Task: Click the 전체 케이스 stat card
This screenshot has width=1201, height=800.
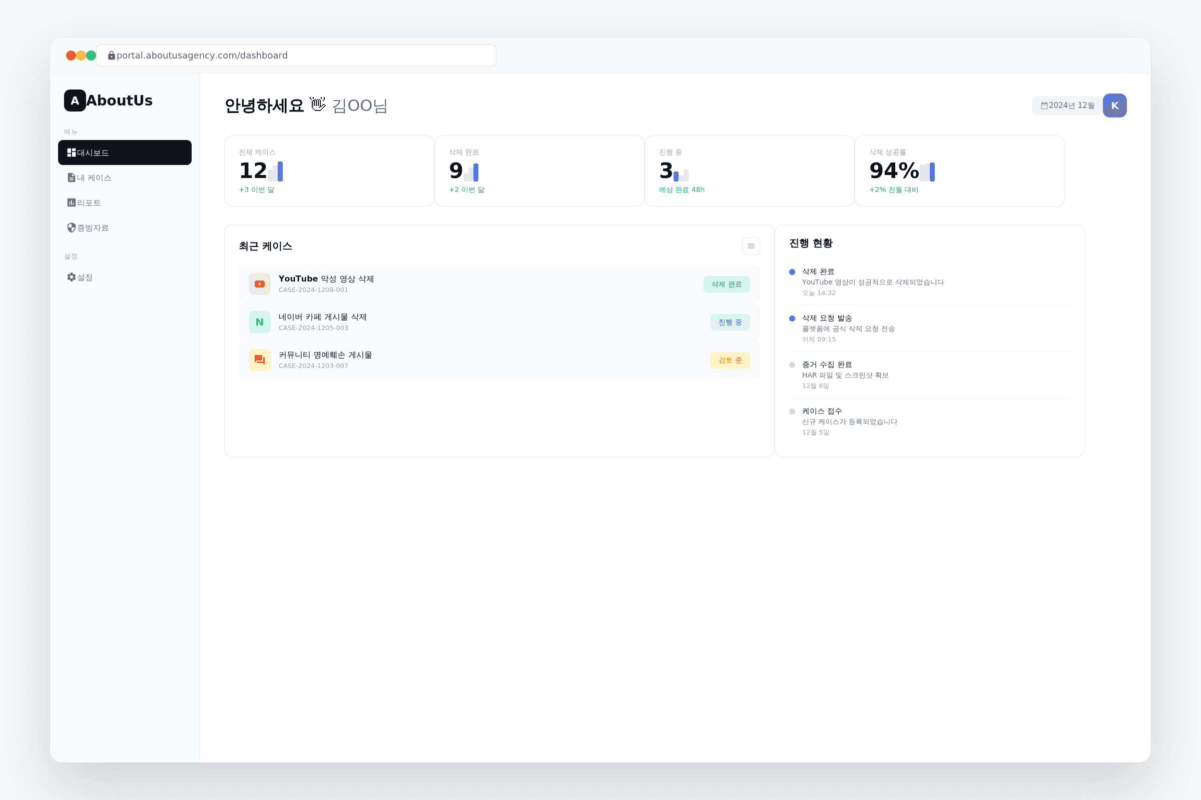Action: [x=329, y=171]
